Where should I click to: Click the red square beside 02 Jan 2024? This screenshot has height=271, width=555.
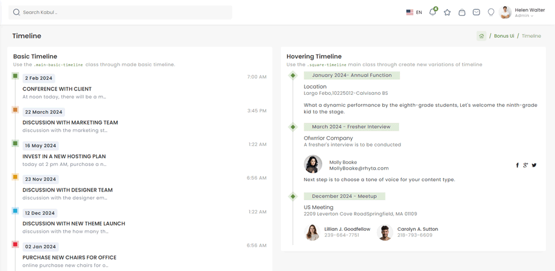[x=15, y=244]
